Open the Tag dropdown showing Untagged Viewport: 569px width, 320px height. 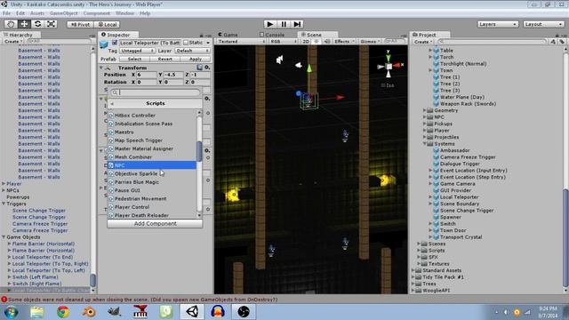click(137, 51)
